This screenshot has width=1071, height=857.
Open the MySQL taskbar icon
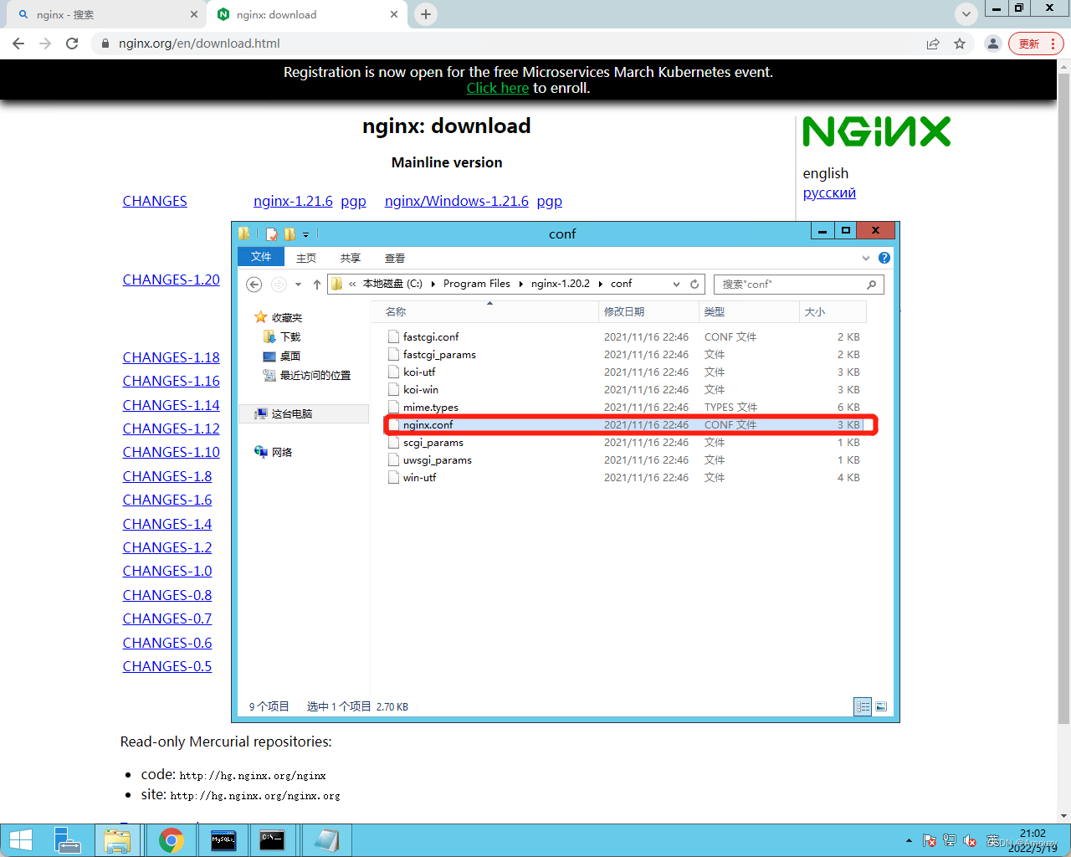tap(223, 840)
